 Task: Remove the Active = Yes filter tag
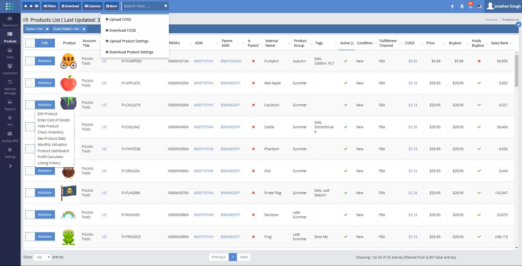[47, 29]
